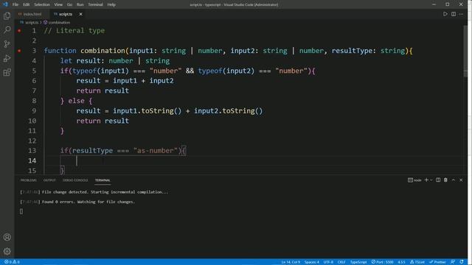Click the Prettier status bar item
The height and width of the screenshot is (265, 472).
(437, 262)
